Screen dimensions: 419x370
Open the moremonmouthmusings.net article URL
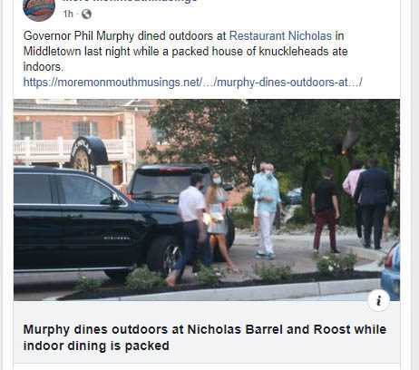click(192, 83)
